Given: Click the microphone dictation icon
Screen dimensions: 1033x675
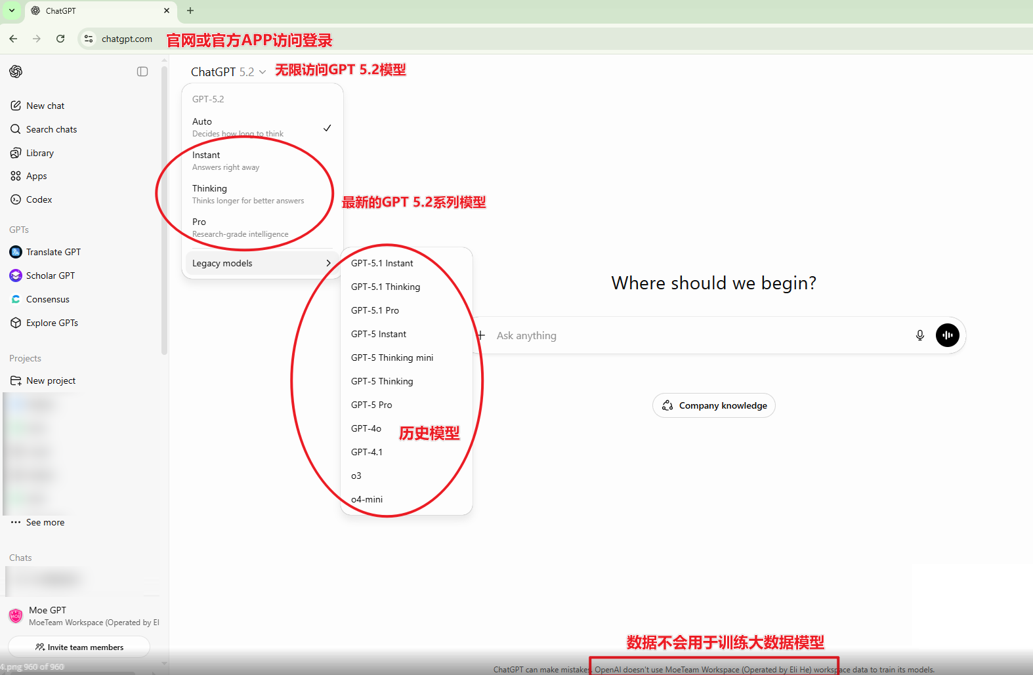Looking at the screenshot, I should (919, 335).
